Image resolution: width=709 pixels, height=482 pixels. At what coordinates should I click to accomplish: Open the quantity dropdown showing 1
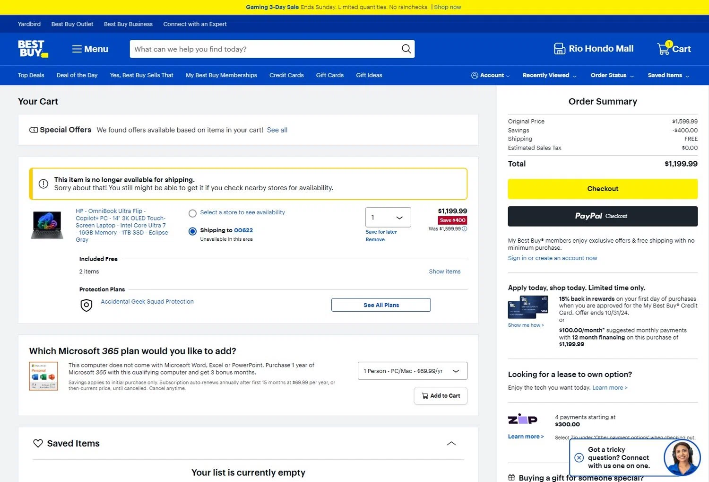pyautogui.click(x=388, y=217)
